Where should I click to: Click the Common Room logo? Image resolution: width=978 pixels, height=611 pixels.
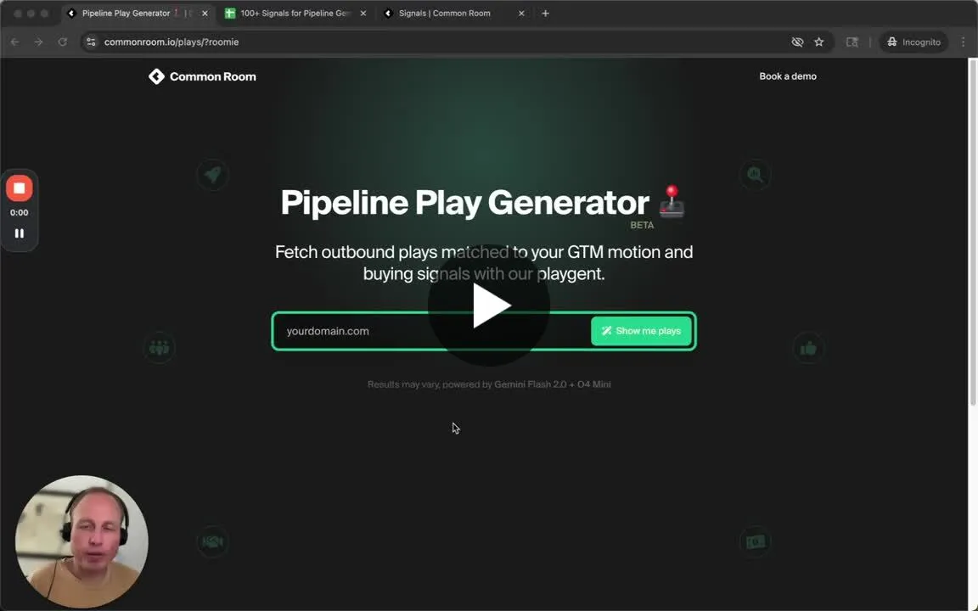[x=202, y=76]
